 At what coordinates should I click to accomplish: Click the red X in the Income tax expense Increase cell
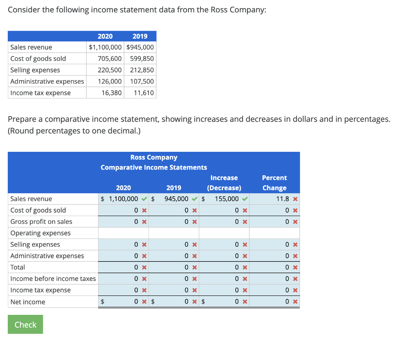pos(245,290)
